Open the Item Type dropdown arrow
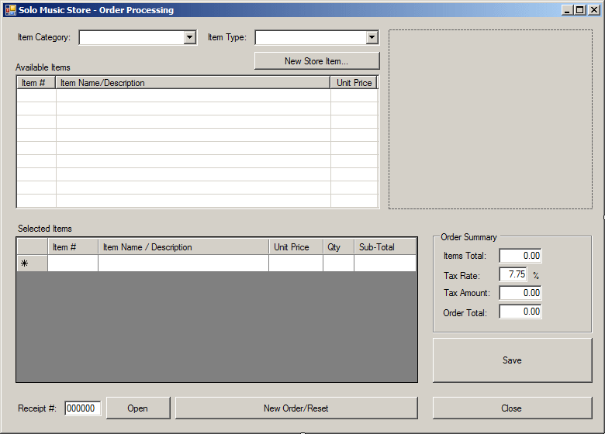 (x=372, y=37)
